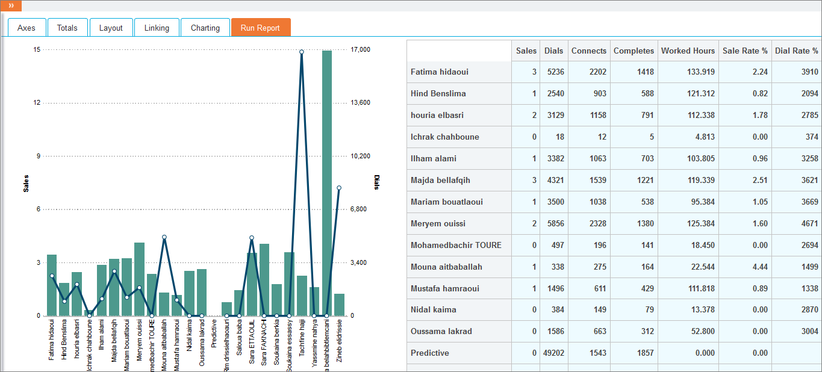Select Mohamedbachir TOURE row header in table

(459, 246)
